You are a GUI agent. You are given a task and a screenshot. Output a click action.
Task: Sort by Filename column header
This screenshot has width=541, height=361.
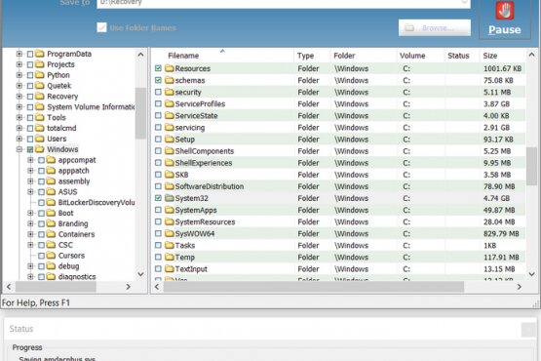tap(183, 56)
